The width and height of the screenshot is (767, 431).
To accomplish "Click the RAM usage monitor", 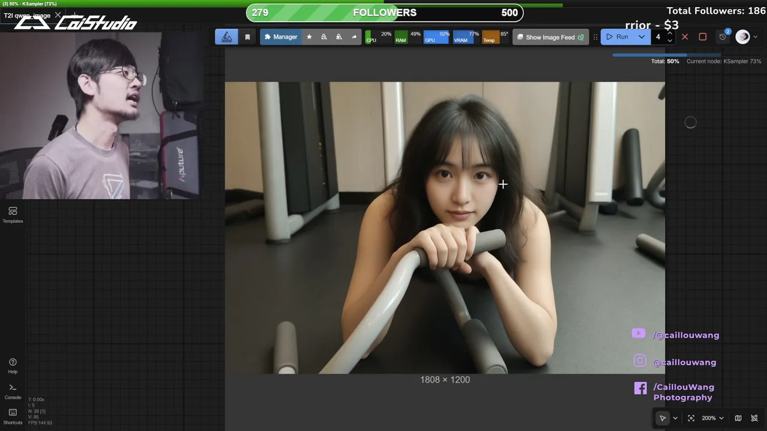I will [x=407, y=37].
